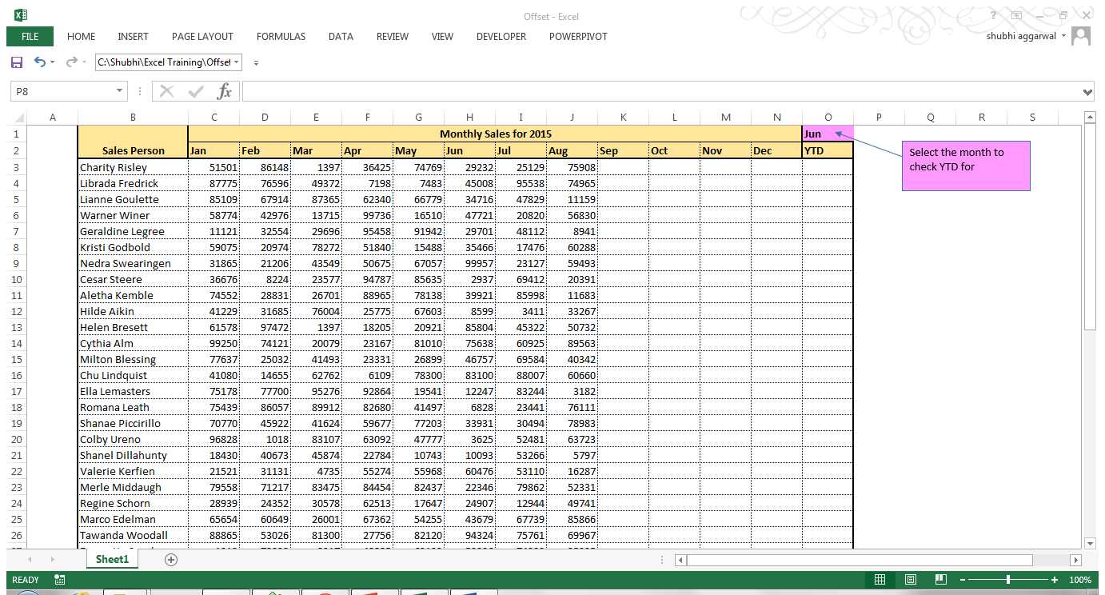Screen dimensions: 1105x595
Task: Open Page Break Preview from status bar
Action: point(941,579)
